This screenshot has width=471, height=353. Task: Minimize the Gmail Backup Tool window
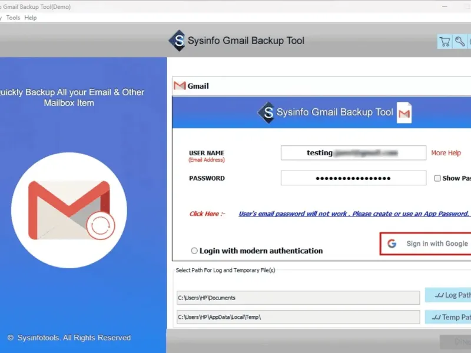click(x=445, y=6)
